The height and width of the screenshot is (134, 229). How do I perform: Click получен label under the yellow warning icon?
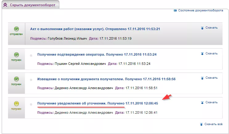16,109
